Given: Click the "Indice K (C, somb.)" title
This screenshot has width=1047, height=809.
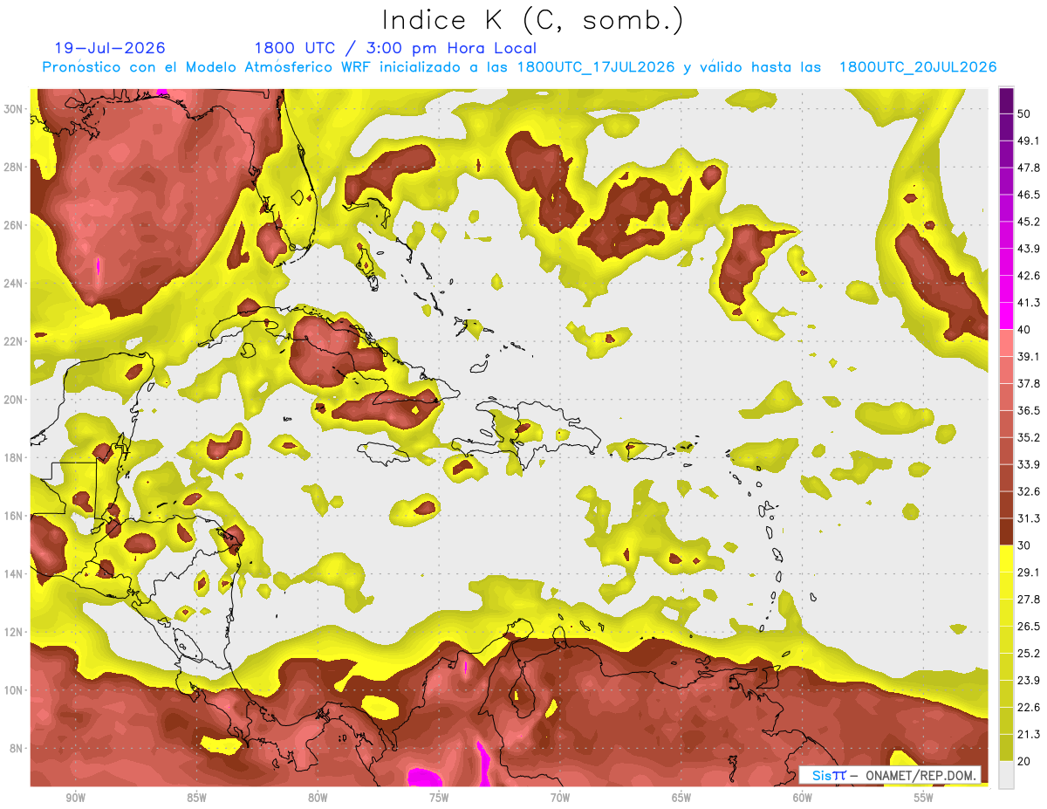Looking at the screenshot, I should pyautogui.click(x=532, y=20).
